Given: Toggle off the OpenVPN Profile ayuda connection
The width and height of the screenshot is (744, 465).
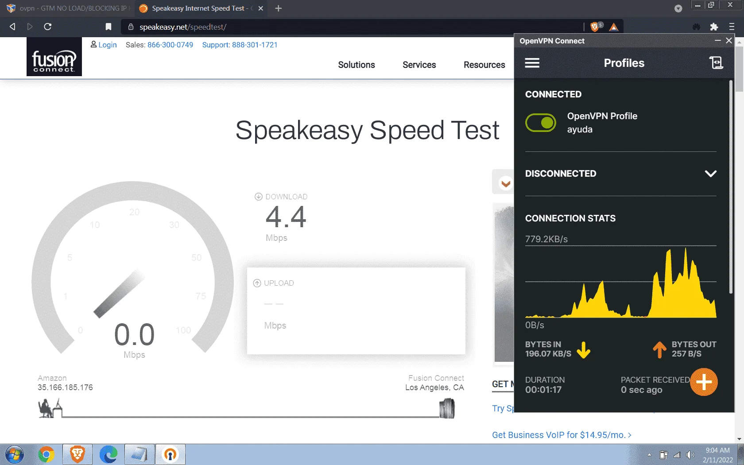Looking at the screenshot, I should pyautogui.click(x=541, y=123).
